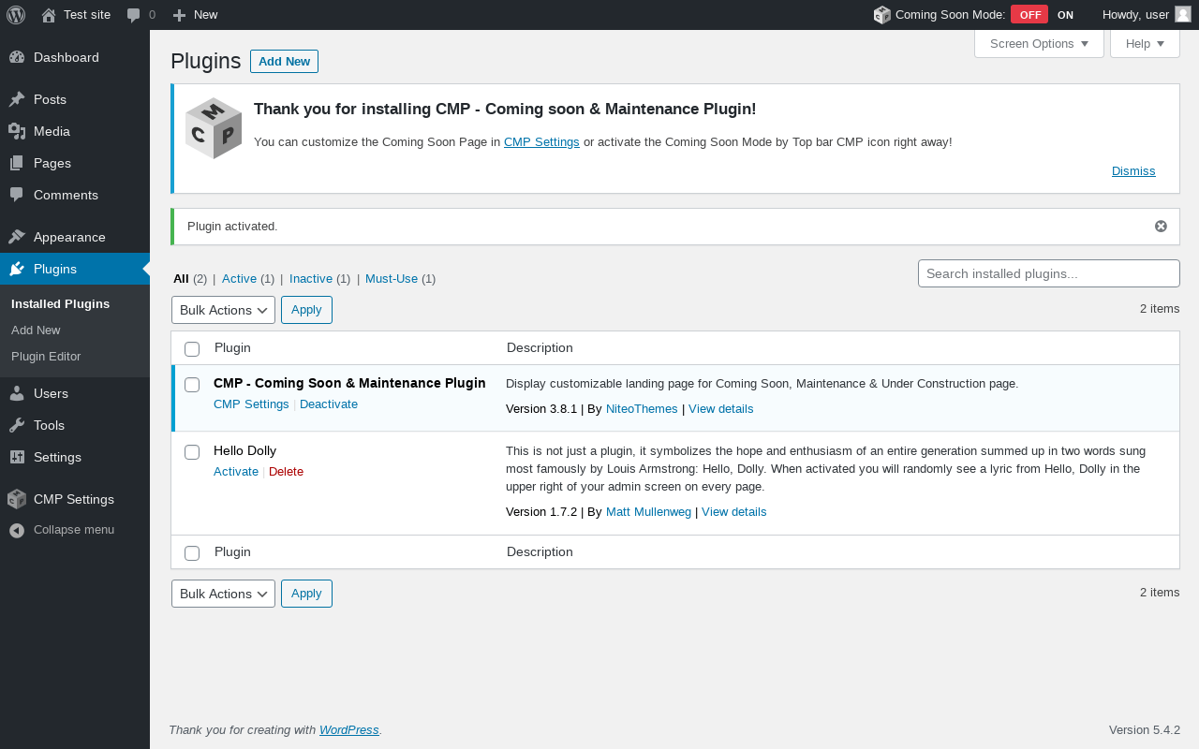Open the WordPress logo menu

(x=16, y=15)
